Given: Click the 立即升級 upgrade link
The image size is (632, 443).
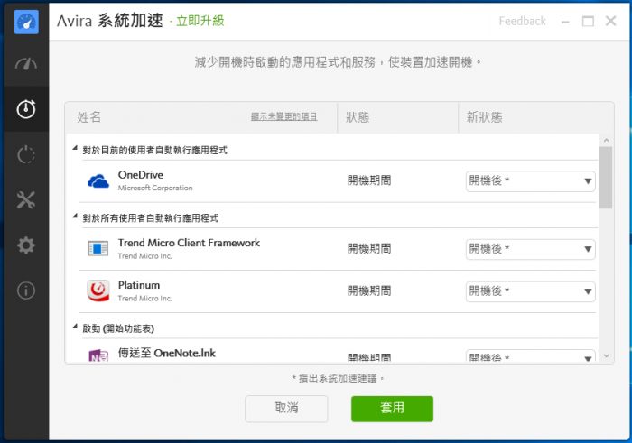Looking at the screenshot, I should (x=200, y=21).
